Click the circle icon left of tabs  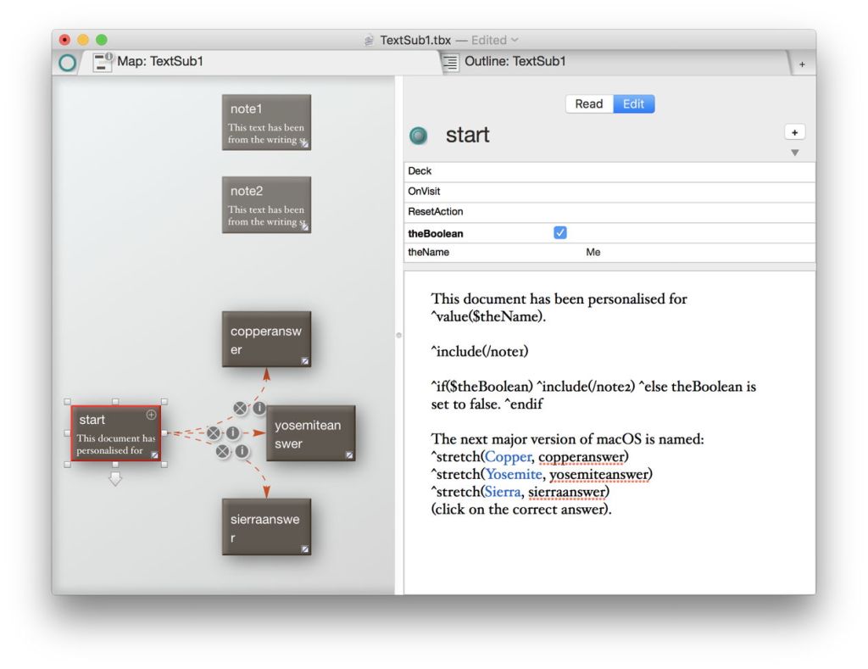[67, 63]
